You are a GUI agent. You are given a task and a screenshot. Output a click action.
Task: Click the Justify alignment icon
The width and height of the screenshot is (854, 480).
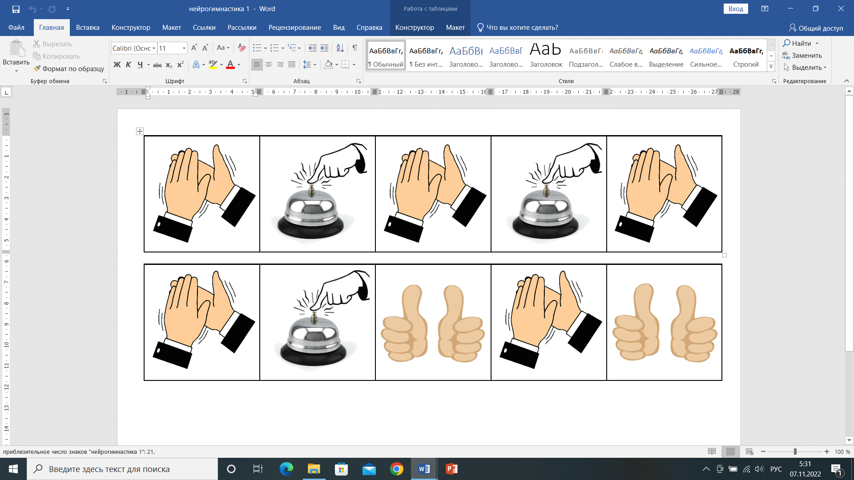point(292,64)
